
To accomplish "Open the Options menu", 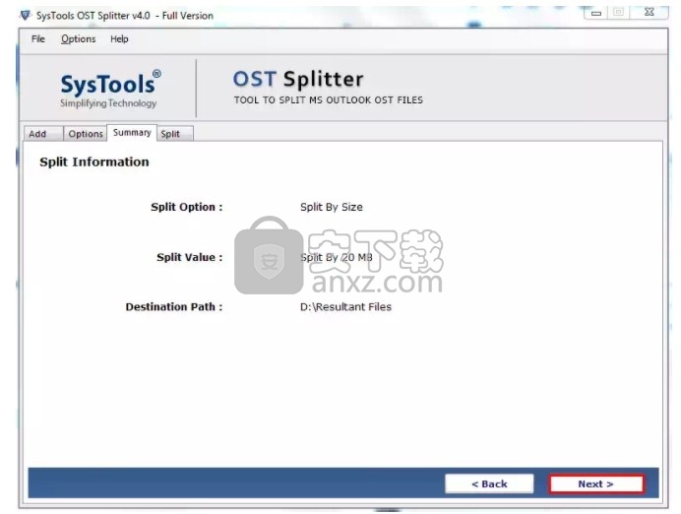I will click(78, 39).
